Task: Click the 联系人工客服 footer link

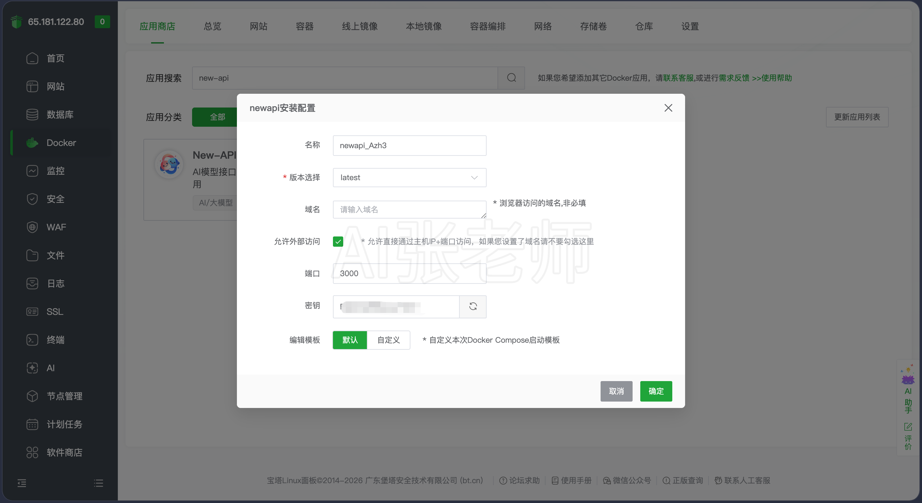Action: [x=742, y=481]
